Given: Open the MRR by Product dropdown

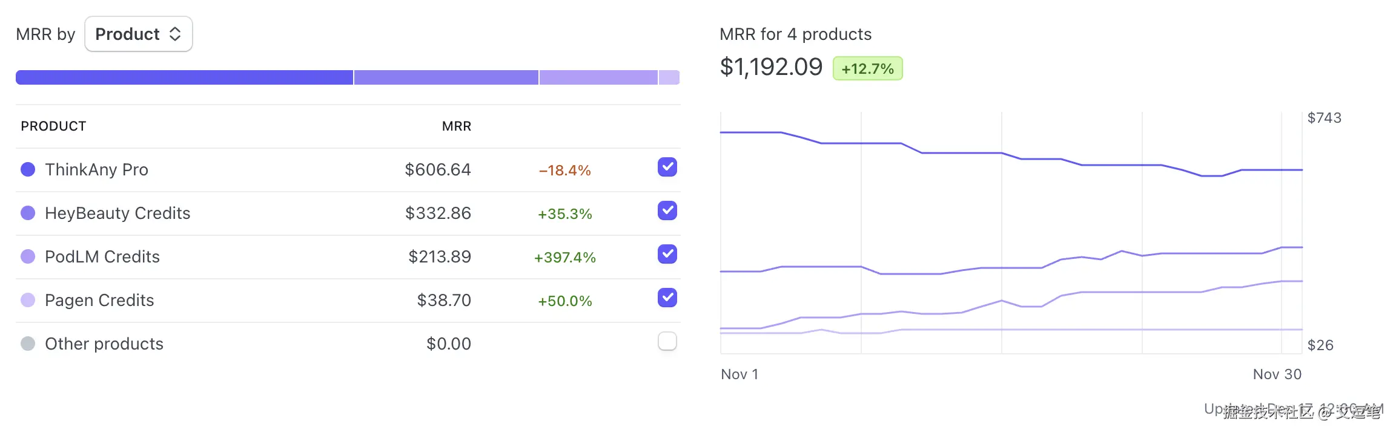Looking at the screenshot, I should tap(138, 34).
